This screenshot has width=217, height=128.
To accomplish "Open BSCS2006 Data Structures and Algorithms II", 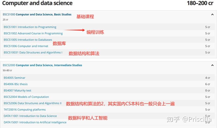I will tap(33, 103).
